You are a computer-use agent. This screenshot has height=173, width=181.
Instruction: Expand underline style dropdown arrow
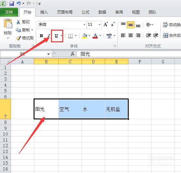tap(62, 36)
